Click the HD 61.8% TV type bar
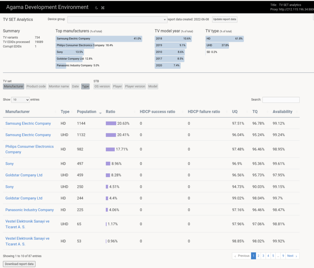The height and width of the screenshot is (268, 314). (x=224, y=39)
